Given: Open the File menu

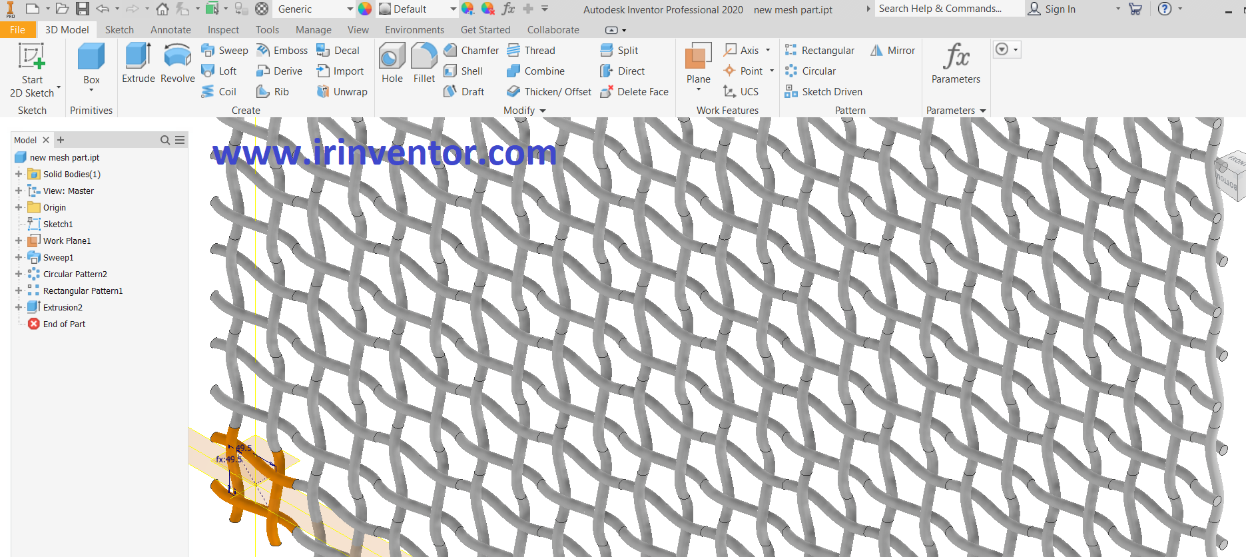Looking at the screenshot, I should pyautogui.click(x=17, y=30).
